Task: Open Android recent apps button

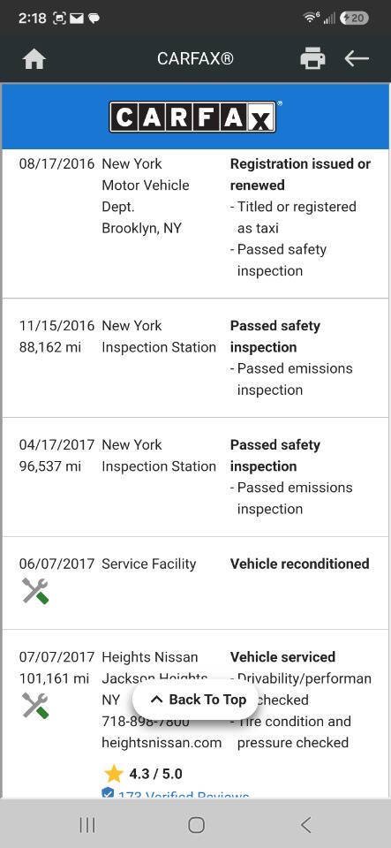Action: [x=87, y=825]
